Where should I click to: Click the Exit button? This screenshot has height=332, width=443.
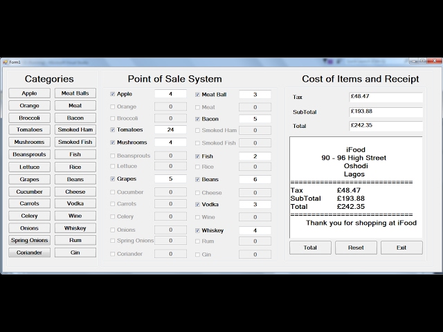(x=401, y=248)
